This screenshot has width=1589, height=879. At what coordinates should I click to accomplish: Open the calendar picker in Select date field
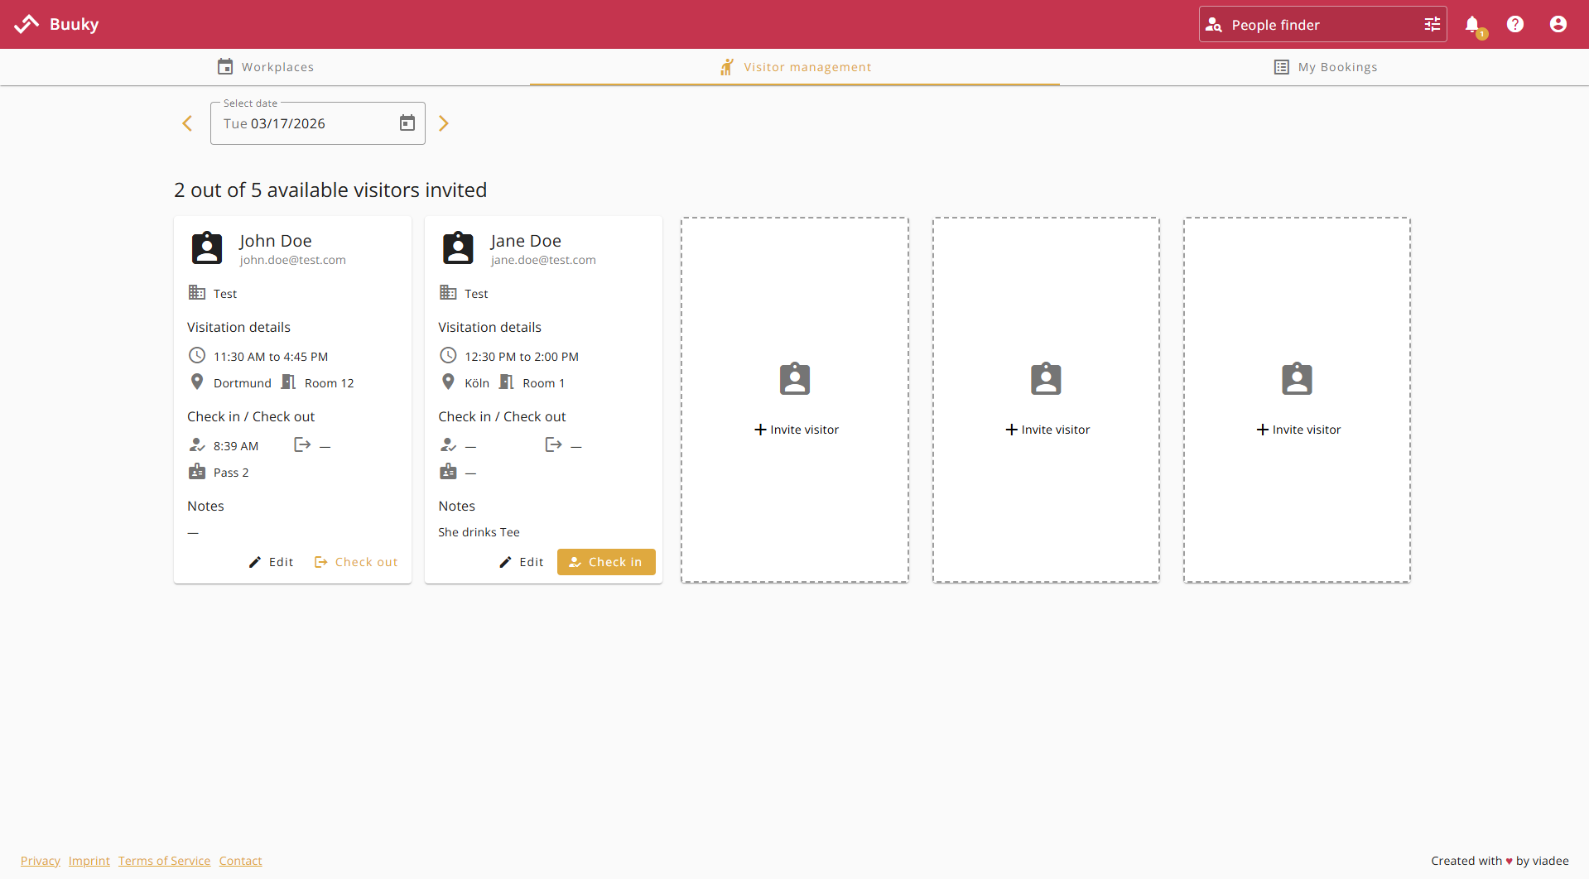(x=407, y=122)
